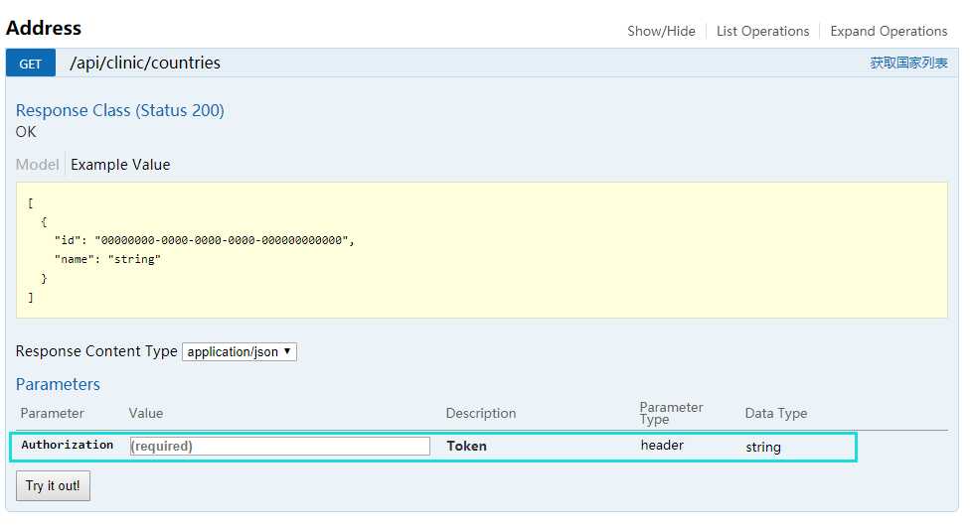The height and width of the screenshot is (526, 974).
Task: Click the string data type value
Action: click(763, 448)
